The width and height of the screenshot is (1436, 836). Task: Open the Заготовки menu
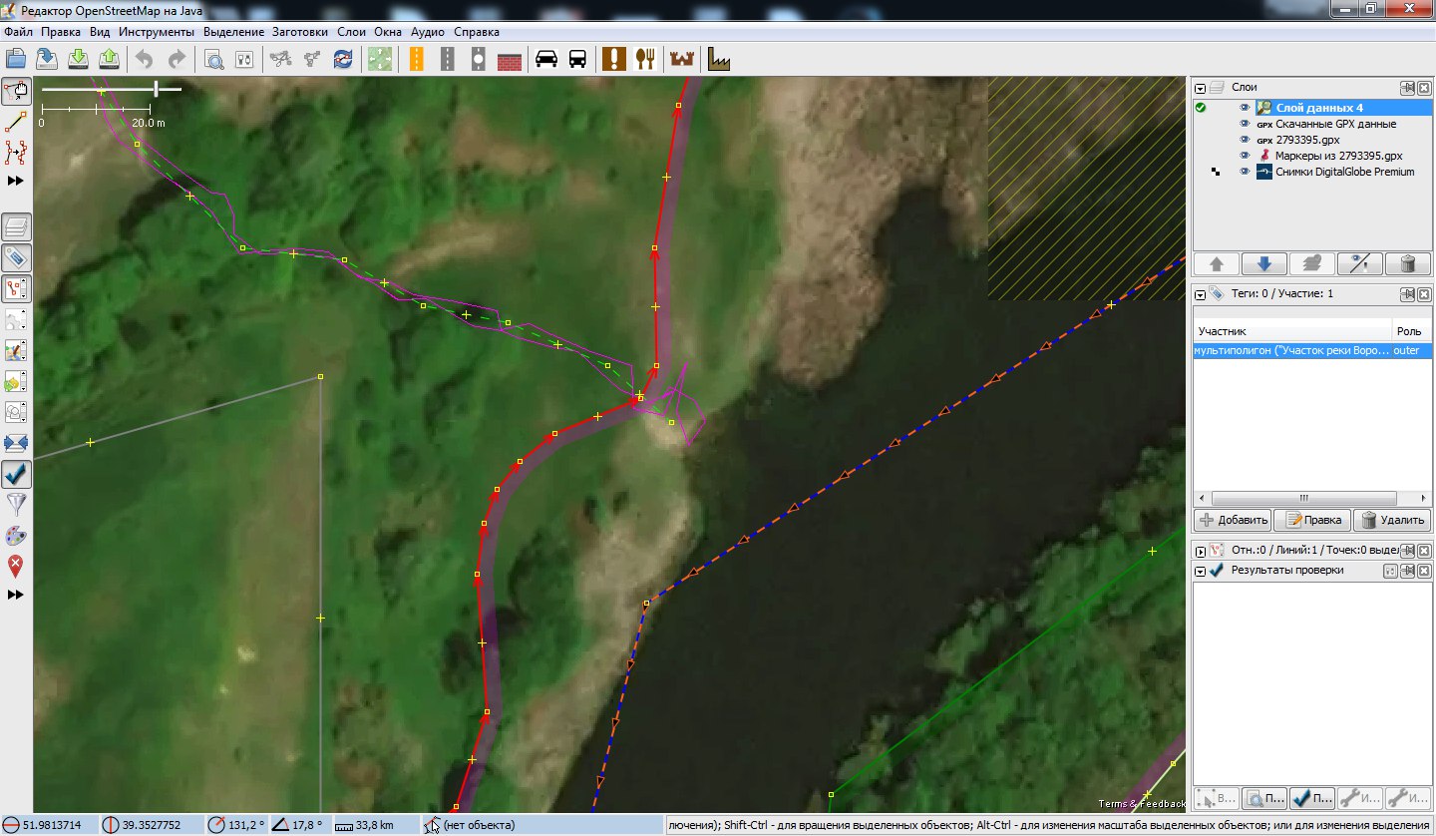click(x=301, y=32)
